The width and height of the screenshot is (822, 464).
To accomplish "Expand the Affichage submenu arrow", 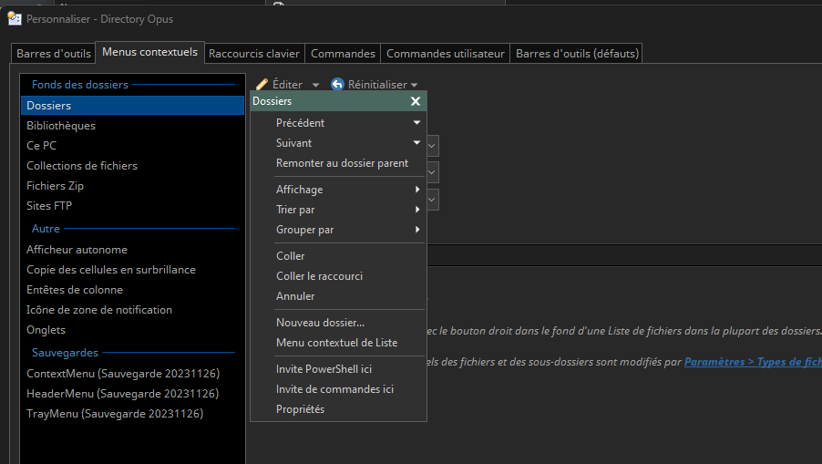I will click(x=417, y=190).
